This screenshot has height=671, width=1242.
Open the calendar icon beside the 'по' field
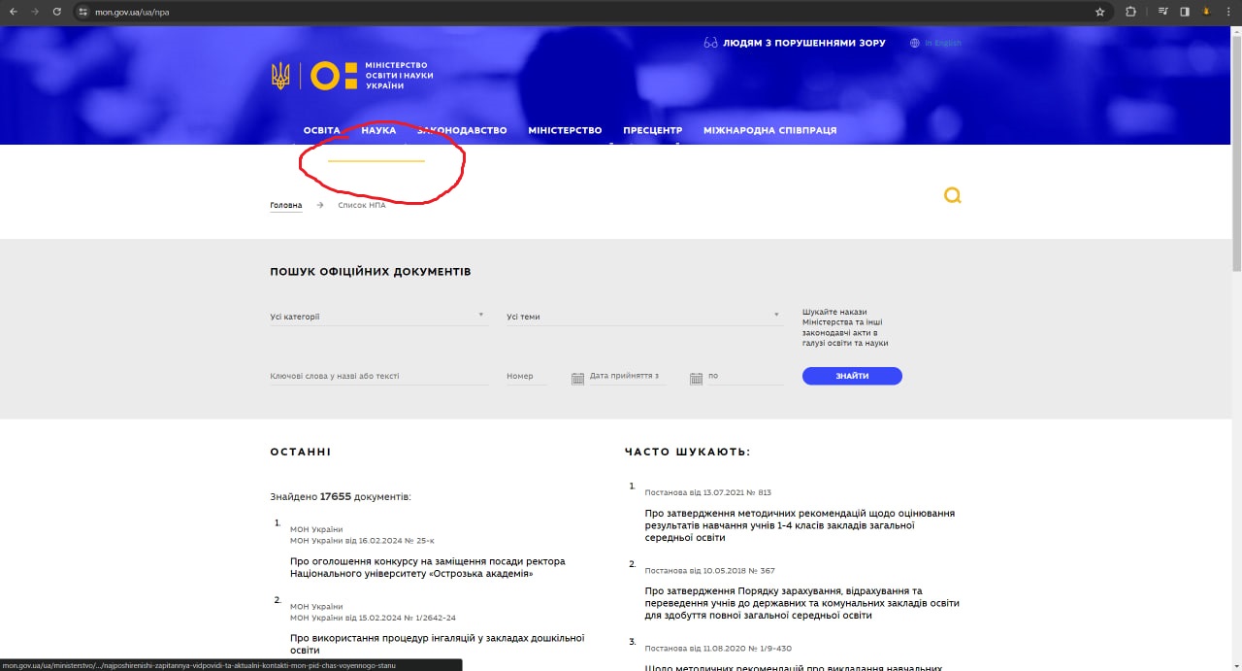point(696,378)
